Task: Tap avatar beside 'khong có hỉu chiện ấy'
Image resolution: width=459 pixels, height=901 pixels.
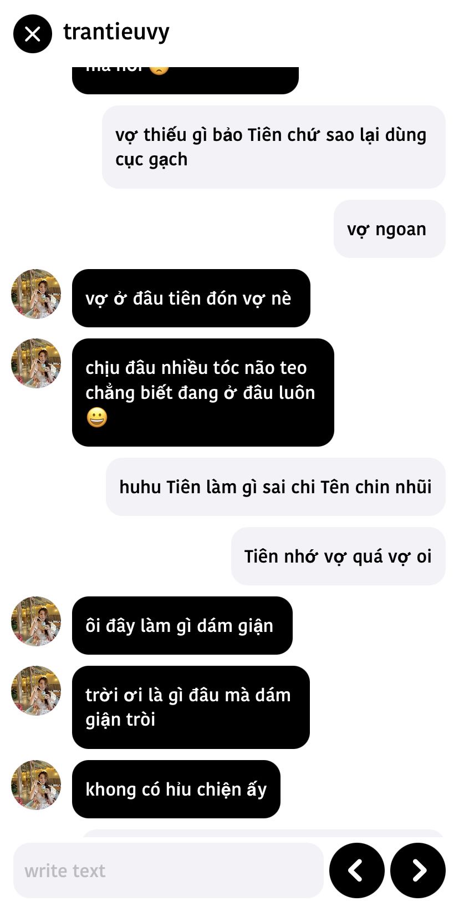Action: [36, 785]
